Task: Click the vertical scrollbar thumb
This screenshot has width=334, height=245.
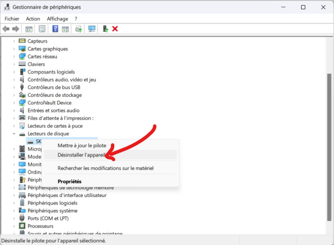Action: [329, 145]
